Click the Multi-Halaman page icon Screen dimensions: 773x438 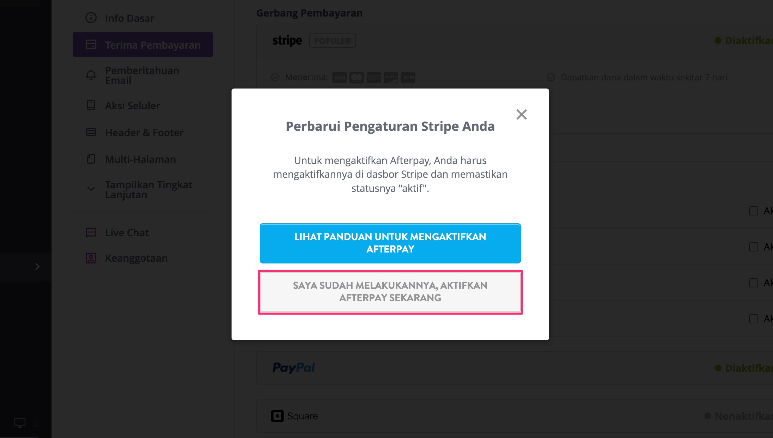pos(91,159)
